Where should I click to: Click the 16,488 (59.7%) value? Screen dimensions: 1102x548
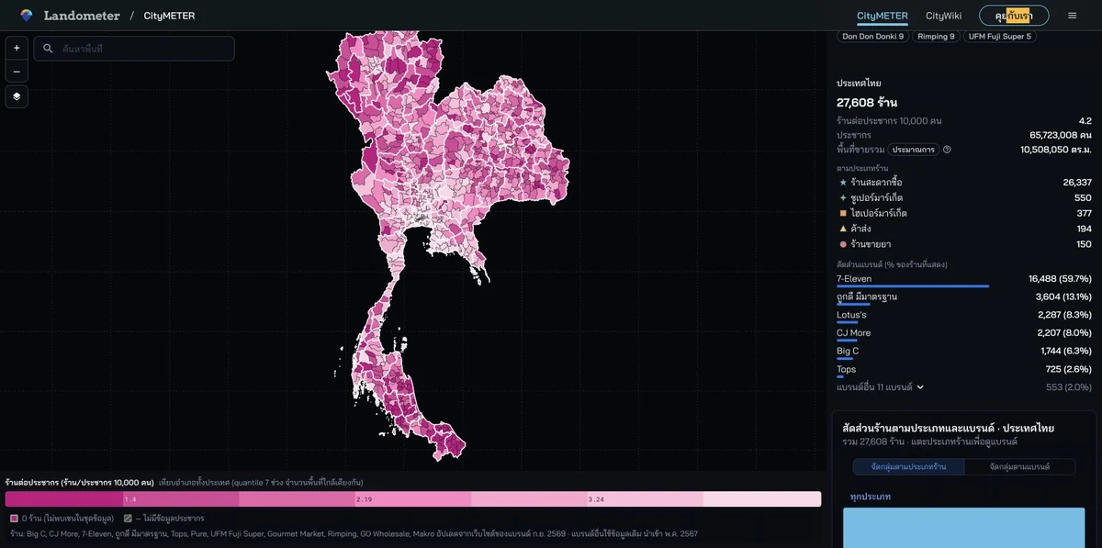(x=1060, y=278)
